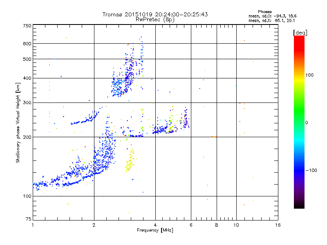Image resolution: width=327 pixels, height=245 pixels.
Task: Click the y-axis tick label '75'
Action: click(x=29, y=219)
